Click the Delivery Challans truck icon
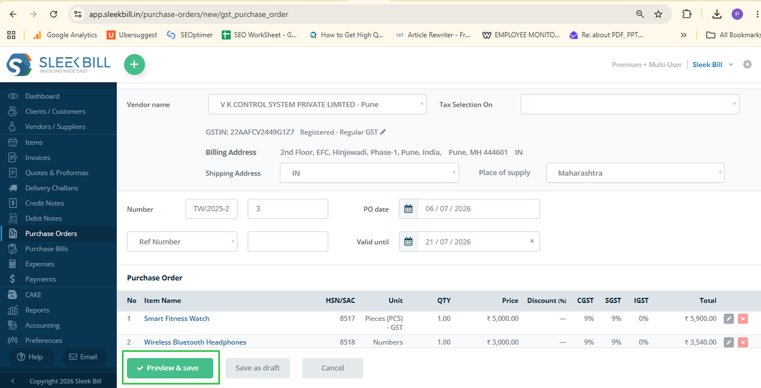Viewport: 761px width, 388px height. pos(12,187)
